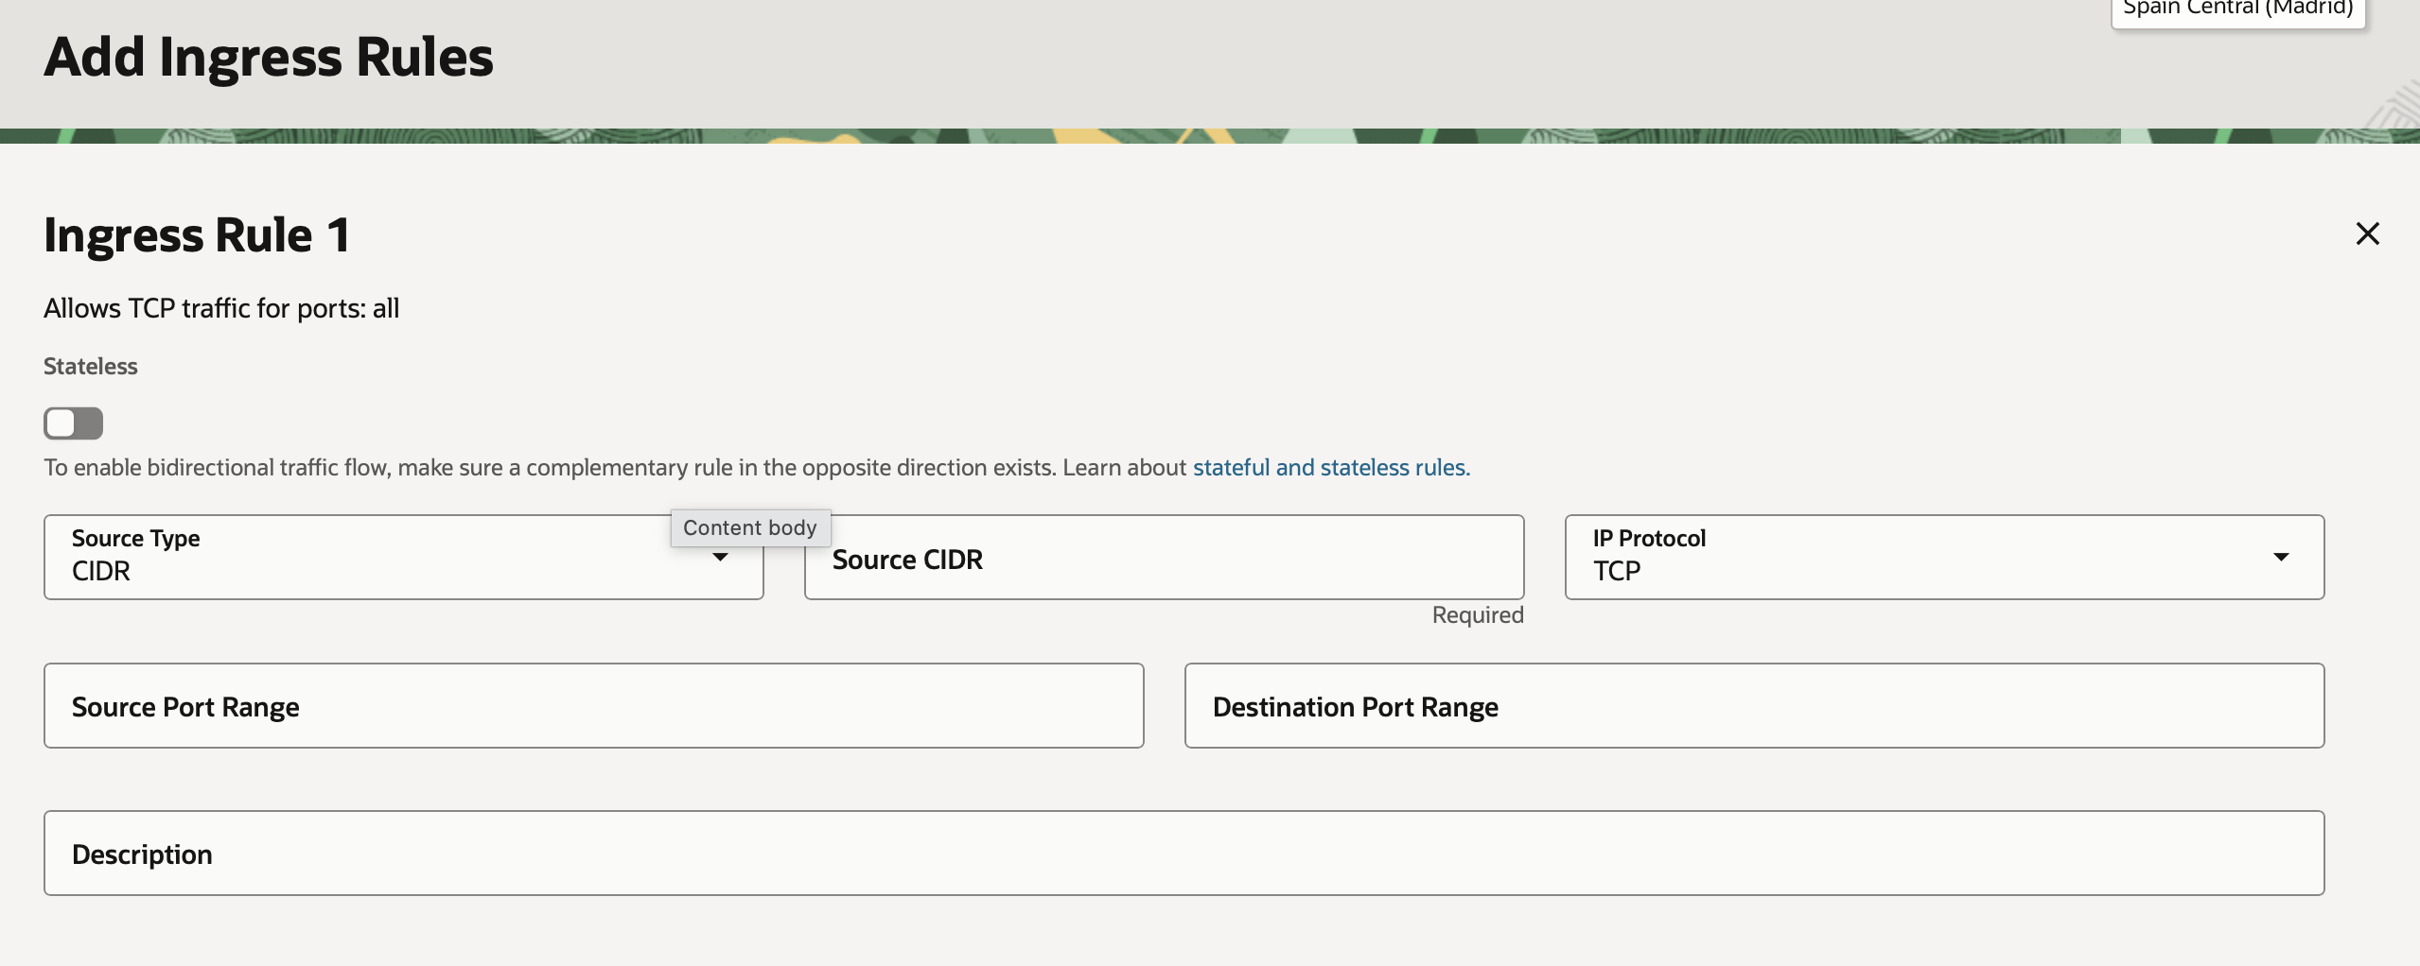This screenshot has height=966, width=2420.
Task: Click the Allows TCP traffic summary text
Action: tap(221, 309)
